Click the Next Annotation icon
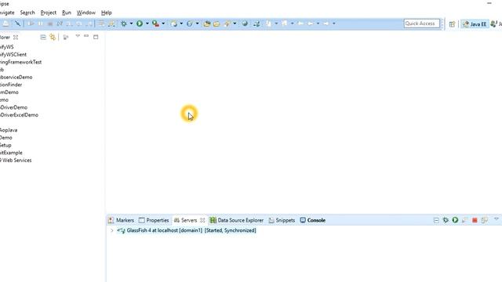Image resolution: width=502 pixels, height=282 pixels. [x=268, y=23]
